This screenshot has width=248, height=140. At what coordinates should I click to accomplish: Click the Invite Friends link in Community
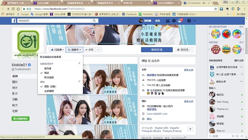pos(152,75)
